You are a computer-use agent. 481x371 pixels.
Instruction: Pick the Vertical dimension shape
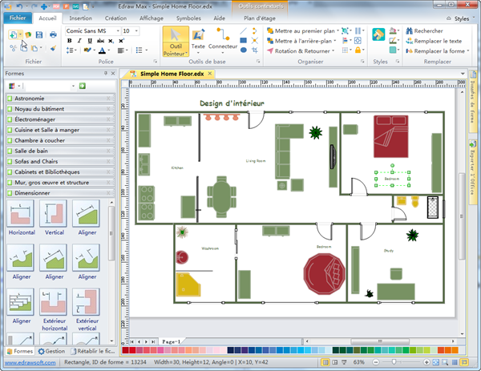pyautogui.click(x=54, y=216)
